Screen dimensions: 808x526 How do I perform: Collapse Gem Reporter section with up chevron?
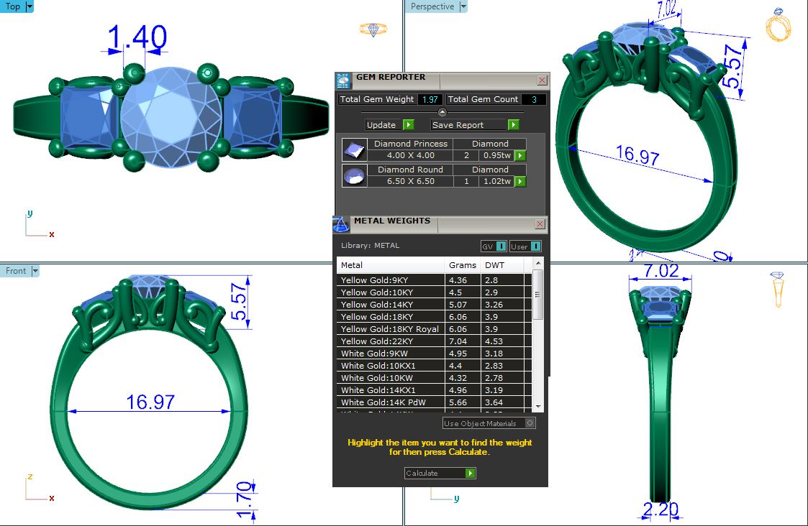point(442,112)
